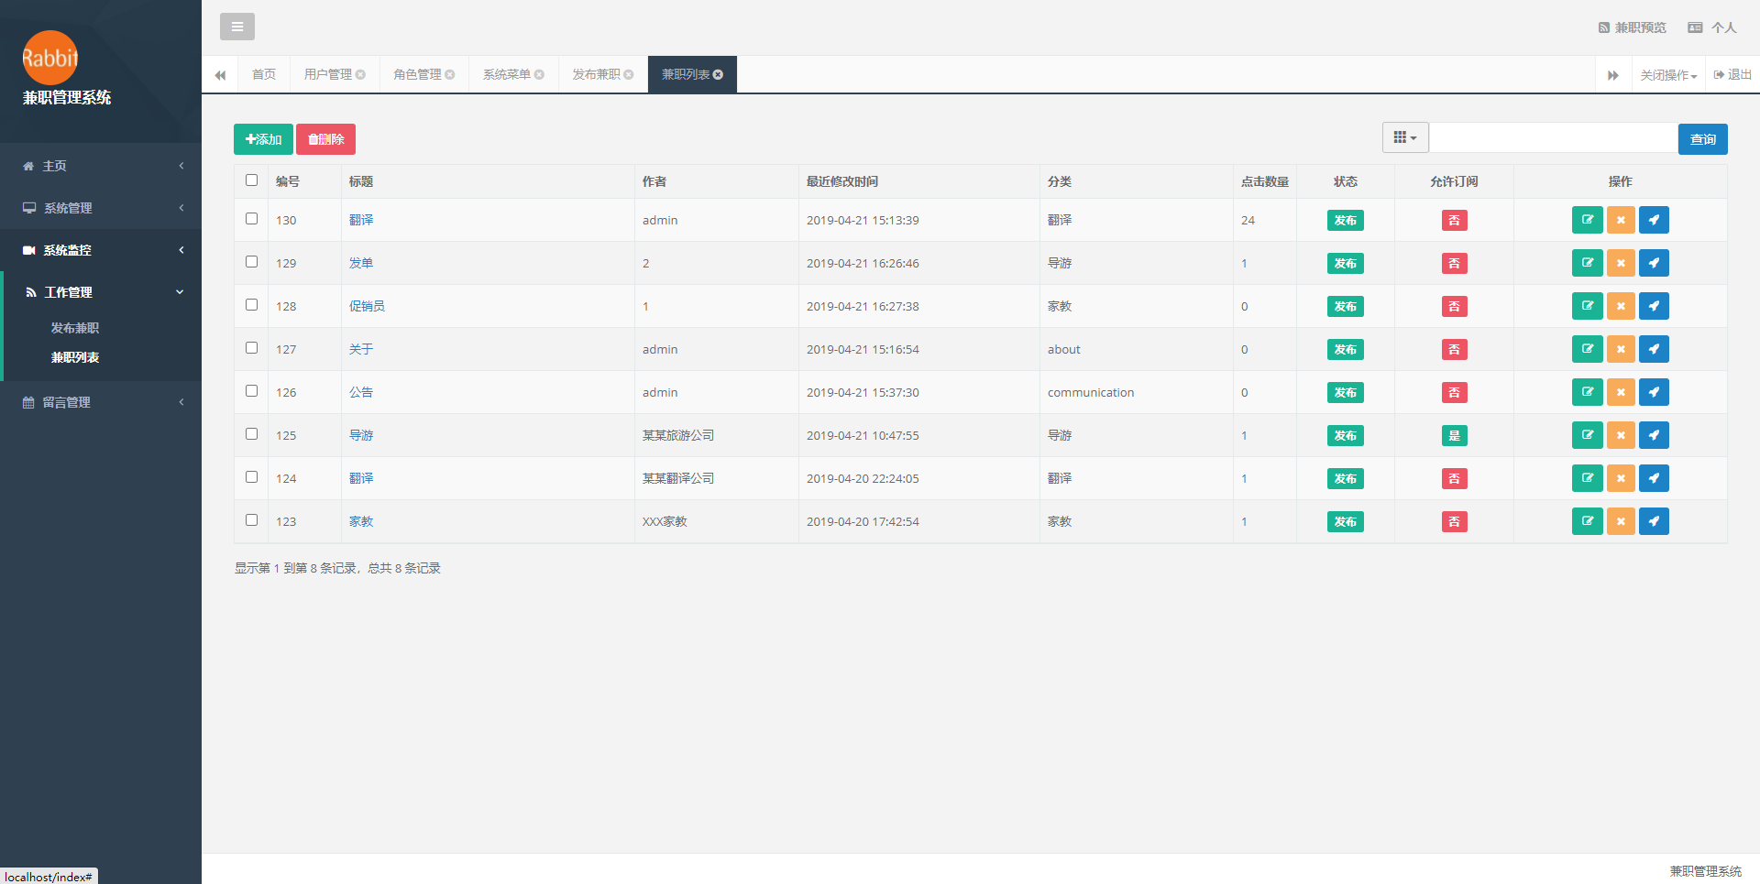Viewport: 1760px width, 884px height.
Task: Click the 查询 search button
Action: (1703, 139)
